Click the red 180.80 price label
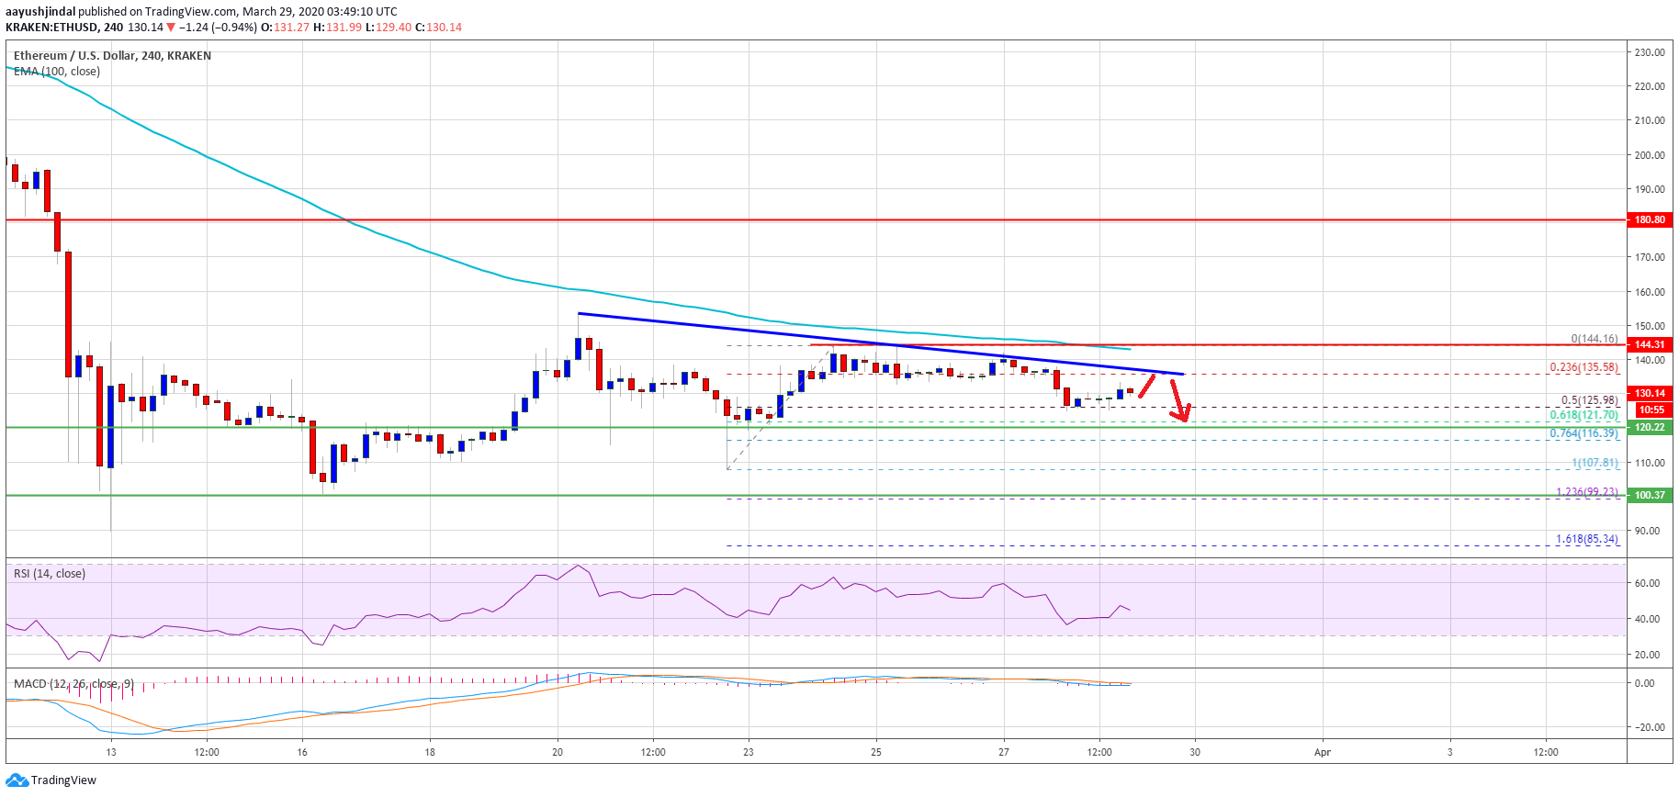The image size is (1679, 797). pos(1650,219)
